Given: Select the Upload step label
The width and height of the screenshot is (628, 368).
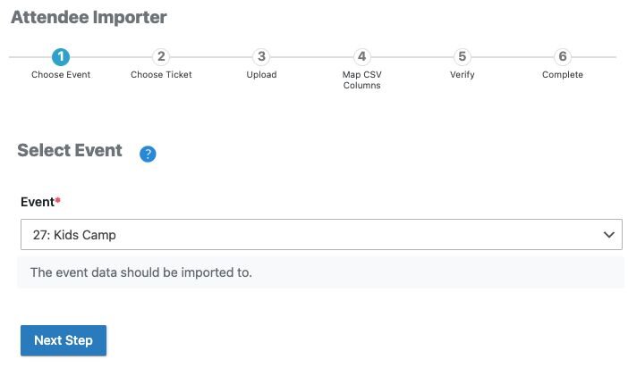Looking at the screenshot, I should [261, 75].
